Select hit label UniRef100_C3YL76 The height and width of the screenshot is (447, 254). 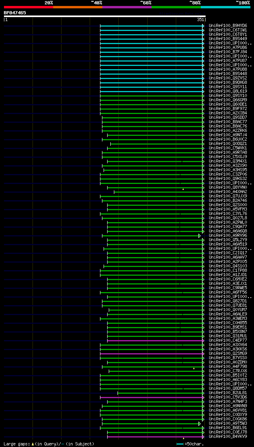(x=228, y=213)
